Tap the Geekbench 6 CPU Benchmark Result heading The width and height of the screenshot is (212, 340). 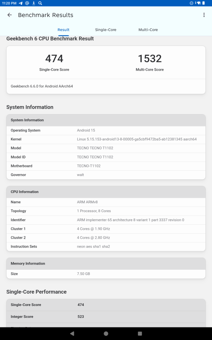50,38
